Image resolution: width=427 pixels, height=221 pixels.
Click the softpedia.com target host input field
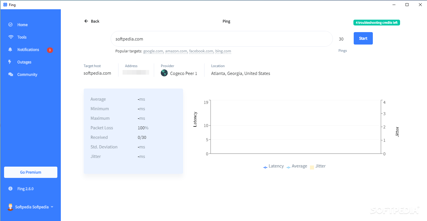point(222,39)
